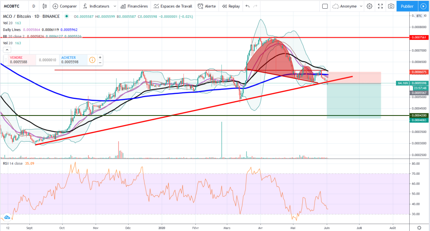Viewport: 430px width, 231px height.
Task: Click the Mars label on time axis
Action: coord(227,228)
